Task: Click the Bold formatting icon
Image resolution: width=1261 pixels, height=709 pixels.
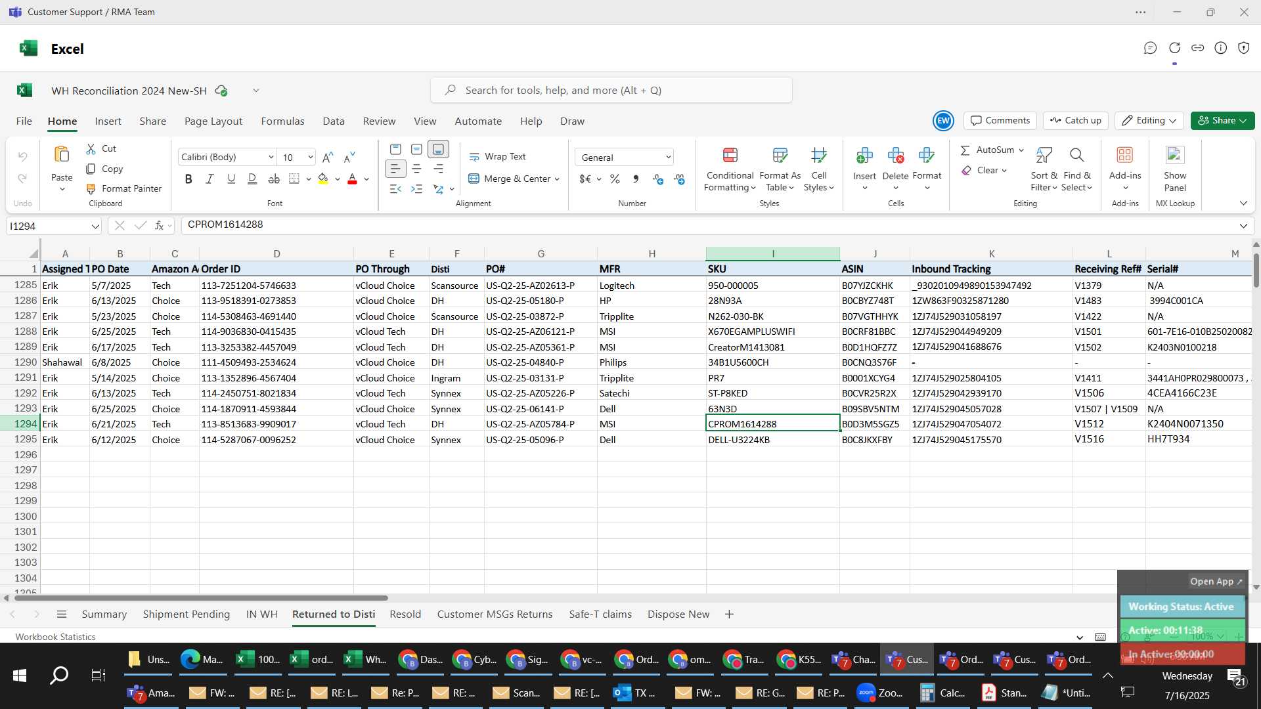Action: click(188, 179)
